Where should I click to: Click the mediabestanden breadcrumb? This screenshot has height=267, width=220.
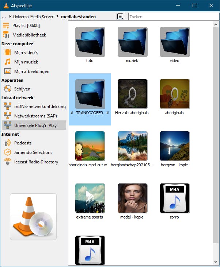click(x=78, y=17)
